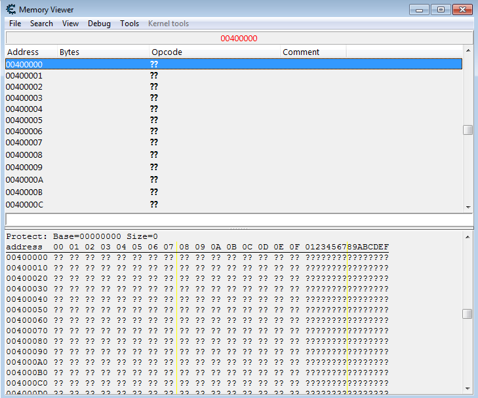Open the File menu

tap(15, 24)
